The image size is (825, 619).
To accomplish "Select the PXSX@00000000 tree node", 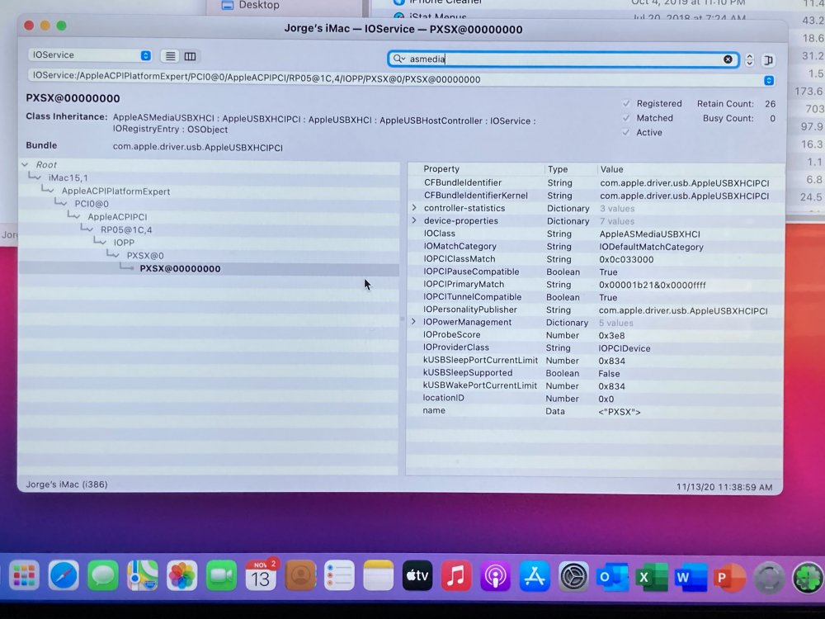I will [180, 268].
